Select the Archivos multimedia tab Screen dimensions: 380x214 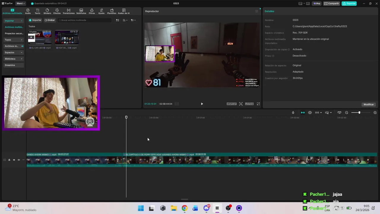pos(12,11)
